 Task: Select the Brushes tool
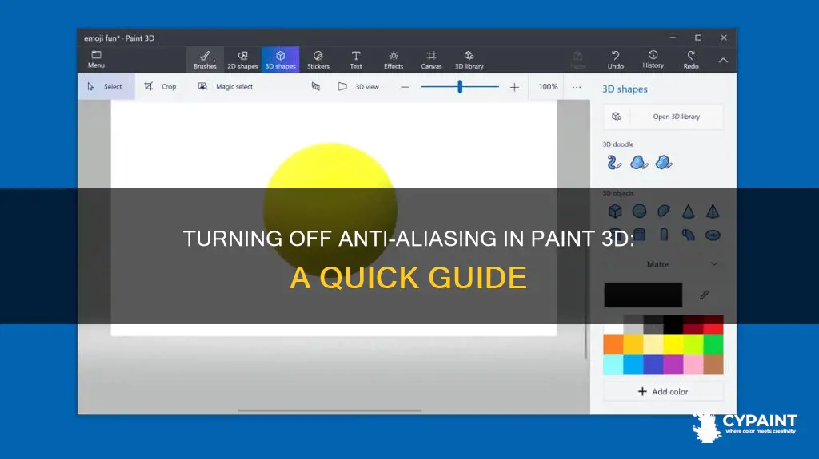(x=205, y=60)
